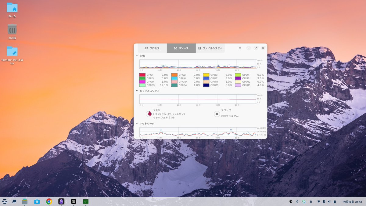This screenshot has height=206, width=366.
Task: Pick the CPU8 purple color swatch
Action: tap(238, 78)
